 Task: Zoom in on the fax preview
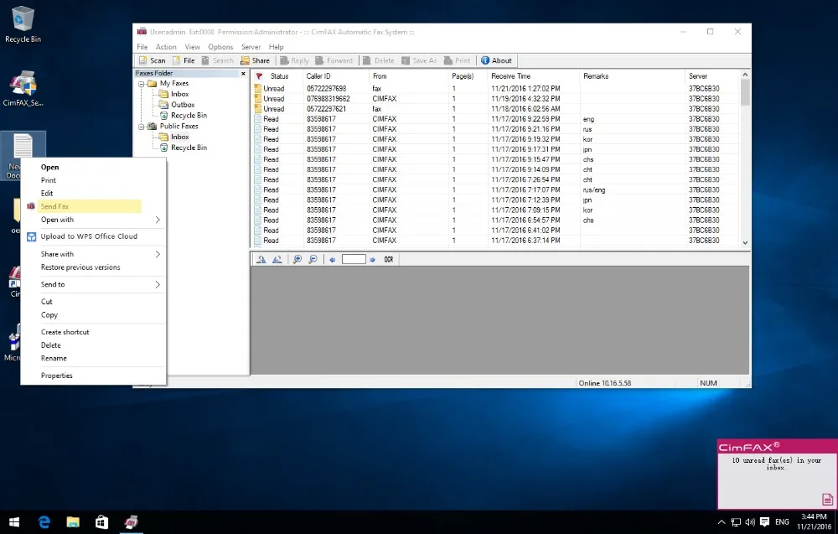[297, 260]
